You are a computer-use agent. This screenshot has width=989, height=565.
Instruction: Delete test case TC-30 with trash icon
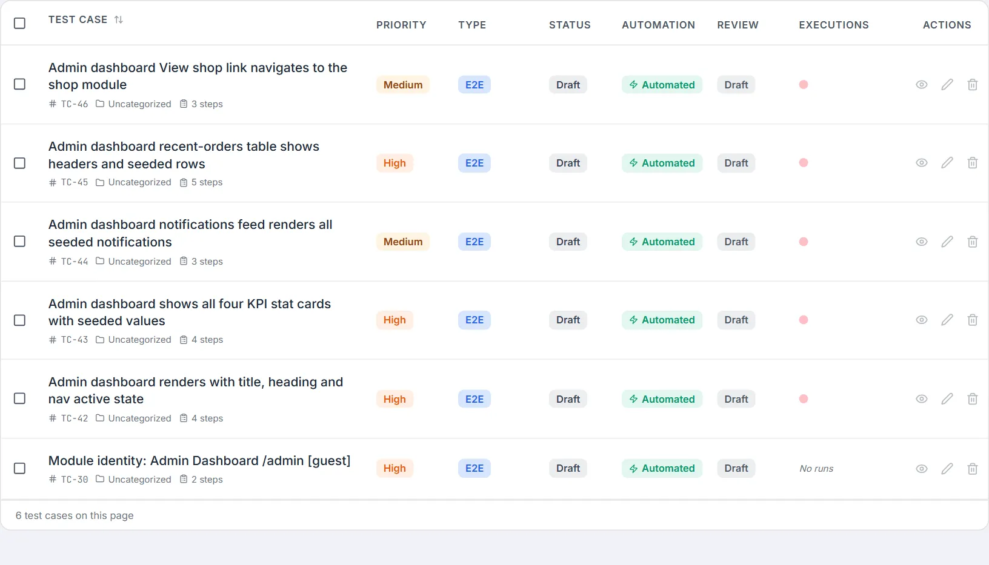[x=972, y=469]
